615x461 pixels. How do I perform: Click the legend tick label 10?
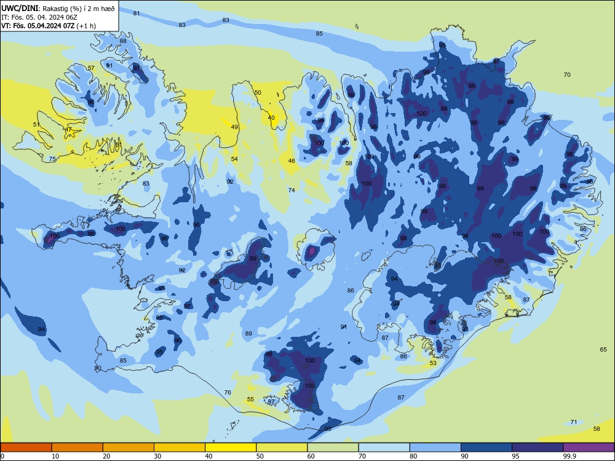tap(55, 456)
